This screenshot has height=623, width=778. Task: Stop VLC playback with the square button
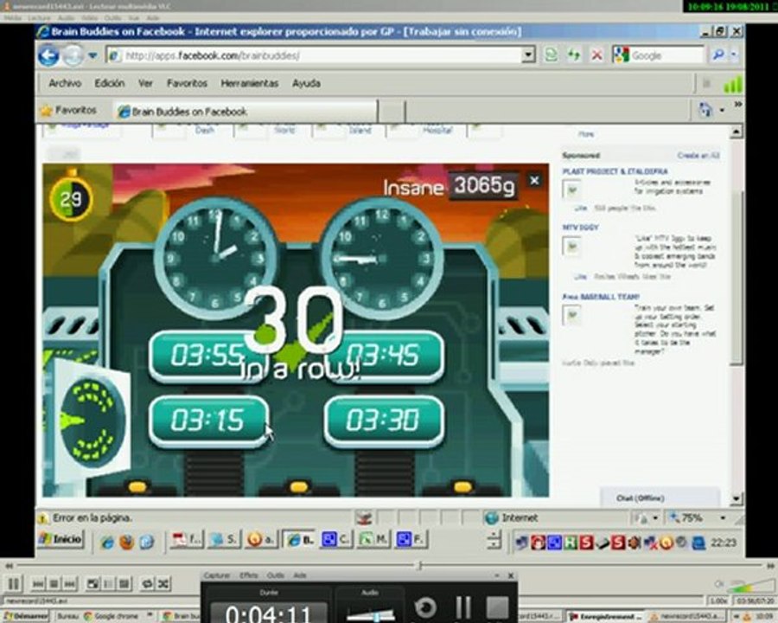[x=54, y=584]
